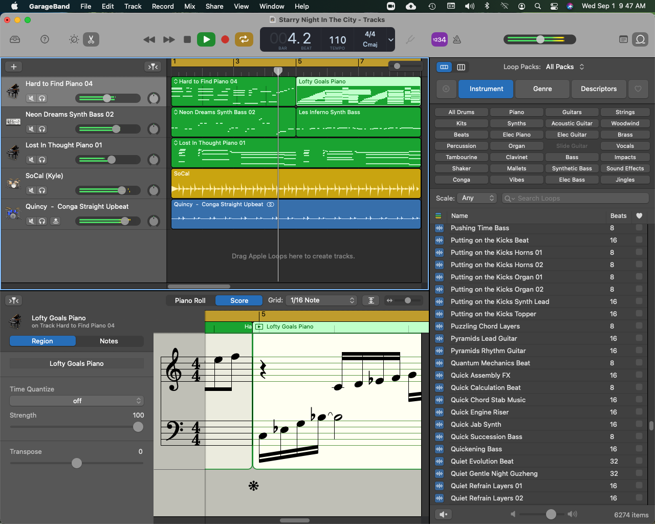Switch loop browser to button view
This screenshot has width=655, height=524.
[x=444, y=67]
